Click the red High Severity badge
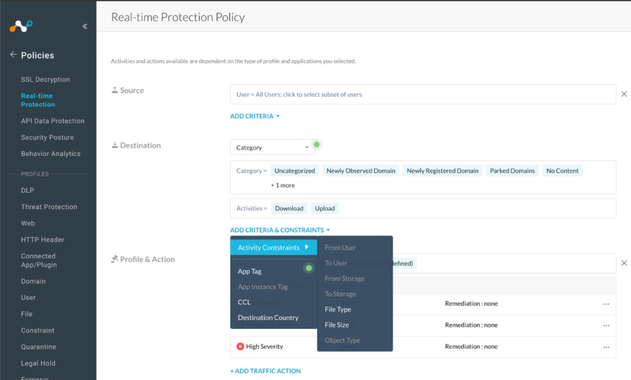631x380 pixels. click(x=240, y=346)
